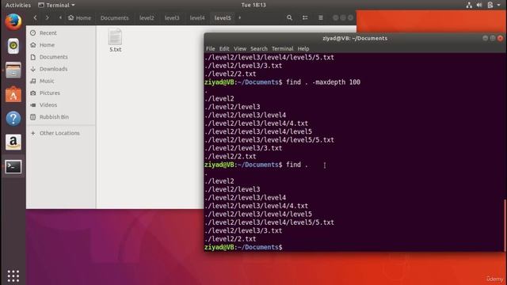Go back in Files window
The image size is (507, 285).
point(35,17)
